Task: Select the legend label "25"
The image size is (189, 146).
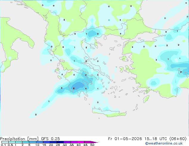Action: [x=58, y=145]
